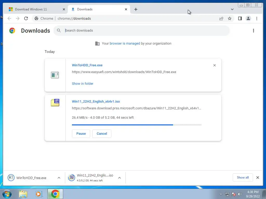The height and width of the screenshot is (199, 266).
Task: Open the tab search chevron
Action: tap(232, 9)
